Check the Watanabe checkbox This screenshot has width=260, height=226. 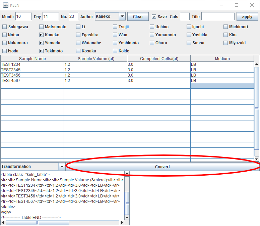coord(78,43)
